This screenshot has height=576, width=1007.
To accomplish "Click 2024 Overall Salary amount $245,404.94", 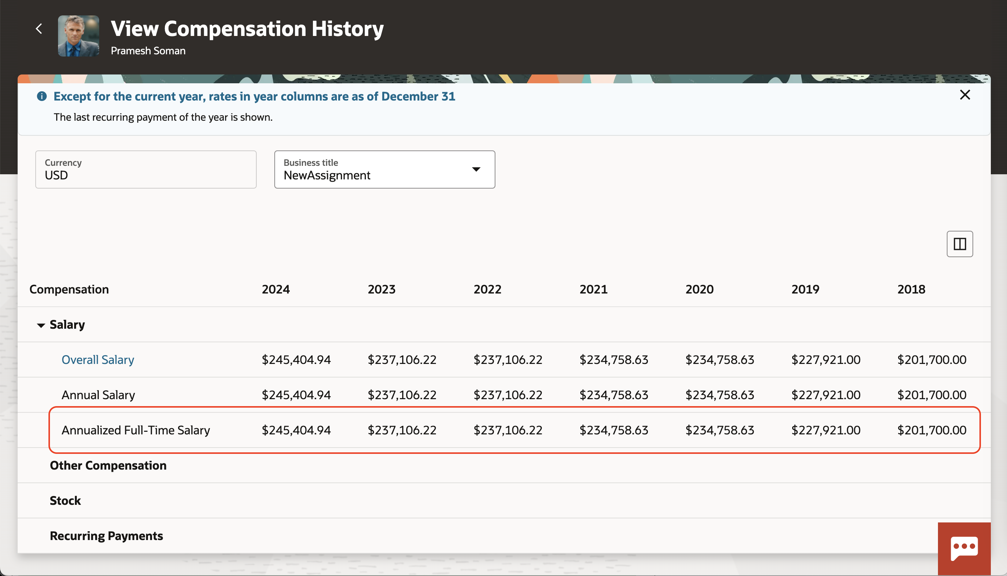I will (x=296, y=360).
